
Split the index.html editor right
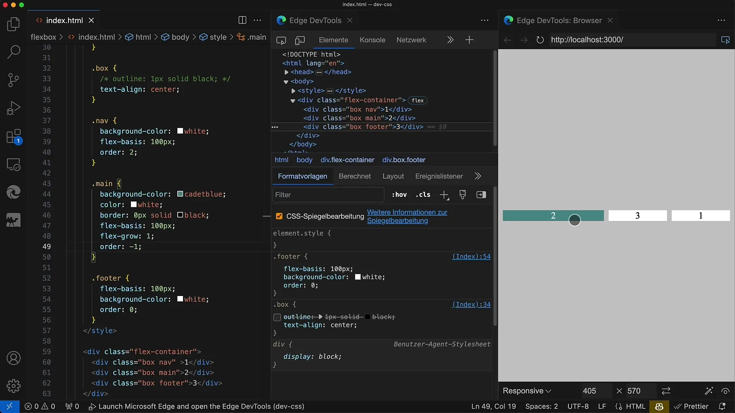(242, 20)
